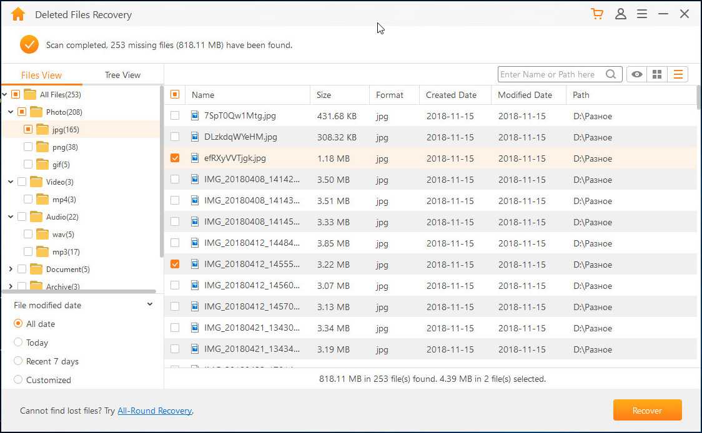Switch to list view mode
The image size is (702, 433).
(x=678, y=74)
